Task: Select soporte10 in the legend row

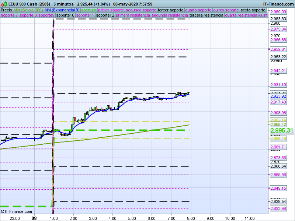Action: pyautogui.click(x=65, y=15)
